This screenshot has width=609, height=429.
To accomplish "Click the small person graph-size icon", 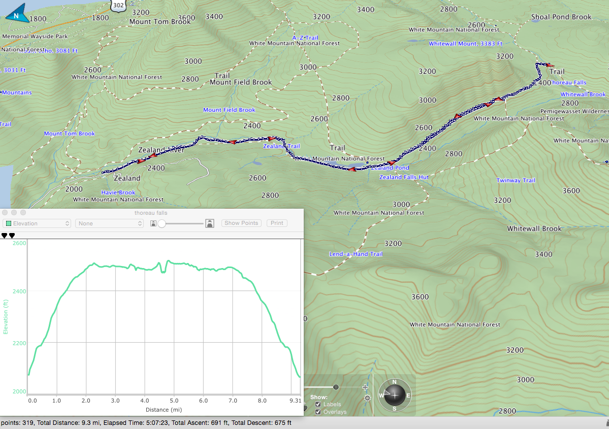I will [x=153, y=223].
